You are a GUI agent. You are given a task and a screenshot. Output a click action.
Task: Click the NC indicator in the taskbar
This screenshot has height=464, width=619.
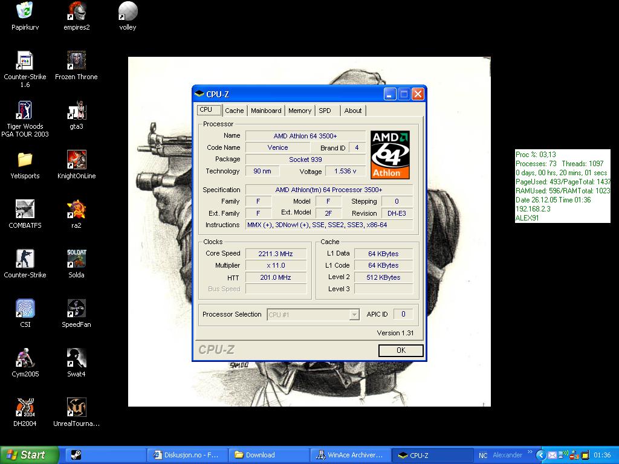(x=483, y=456)
